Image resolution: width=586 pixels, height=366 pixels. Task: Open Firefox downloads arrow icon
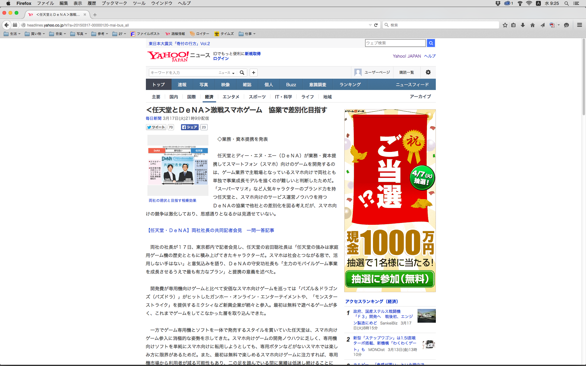pyautogui.click(x=523, y=25)
